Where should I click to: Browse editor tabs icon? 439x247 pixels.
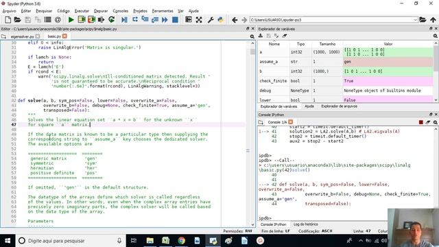click(3, 36)
